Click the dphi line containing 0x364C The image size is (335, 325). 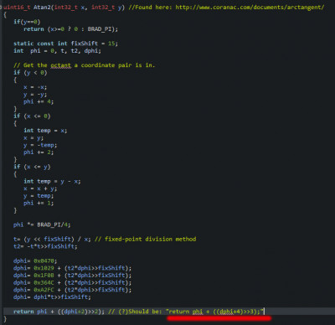point(73,282)
